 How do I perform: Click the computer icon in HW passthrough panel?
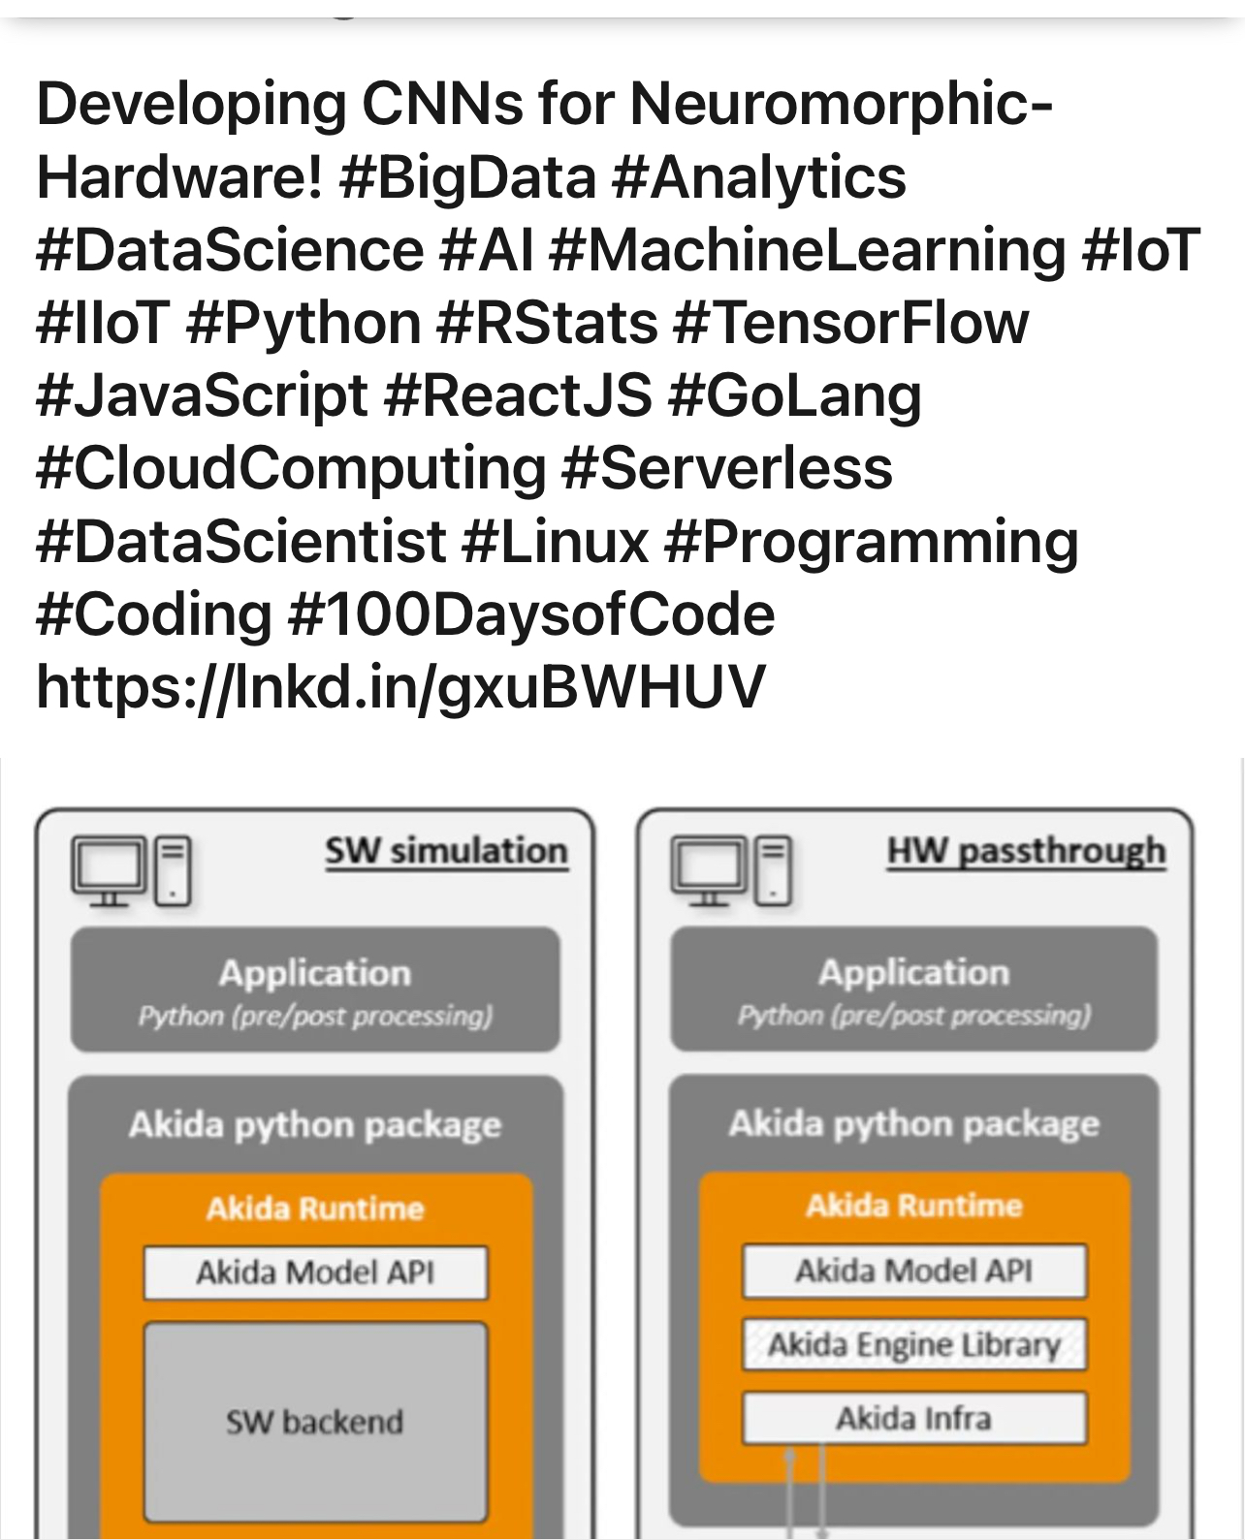click(x=731, y=869)
